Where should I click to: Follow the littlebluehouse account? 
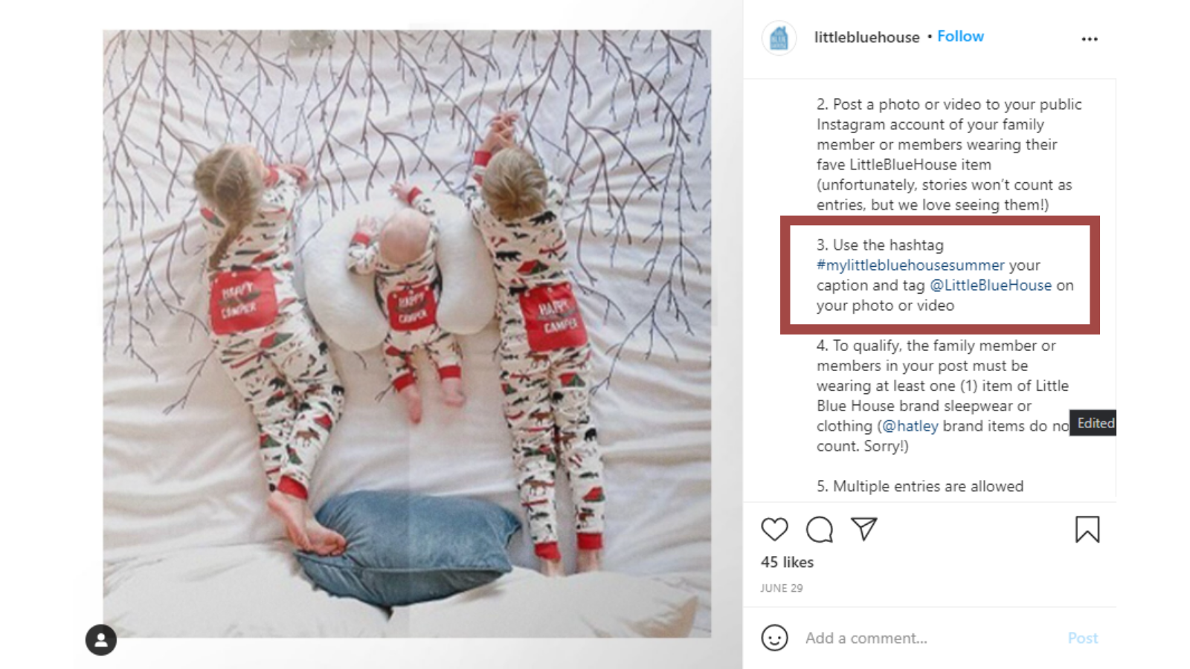pos(960,36)
